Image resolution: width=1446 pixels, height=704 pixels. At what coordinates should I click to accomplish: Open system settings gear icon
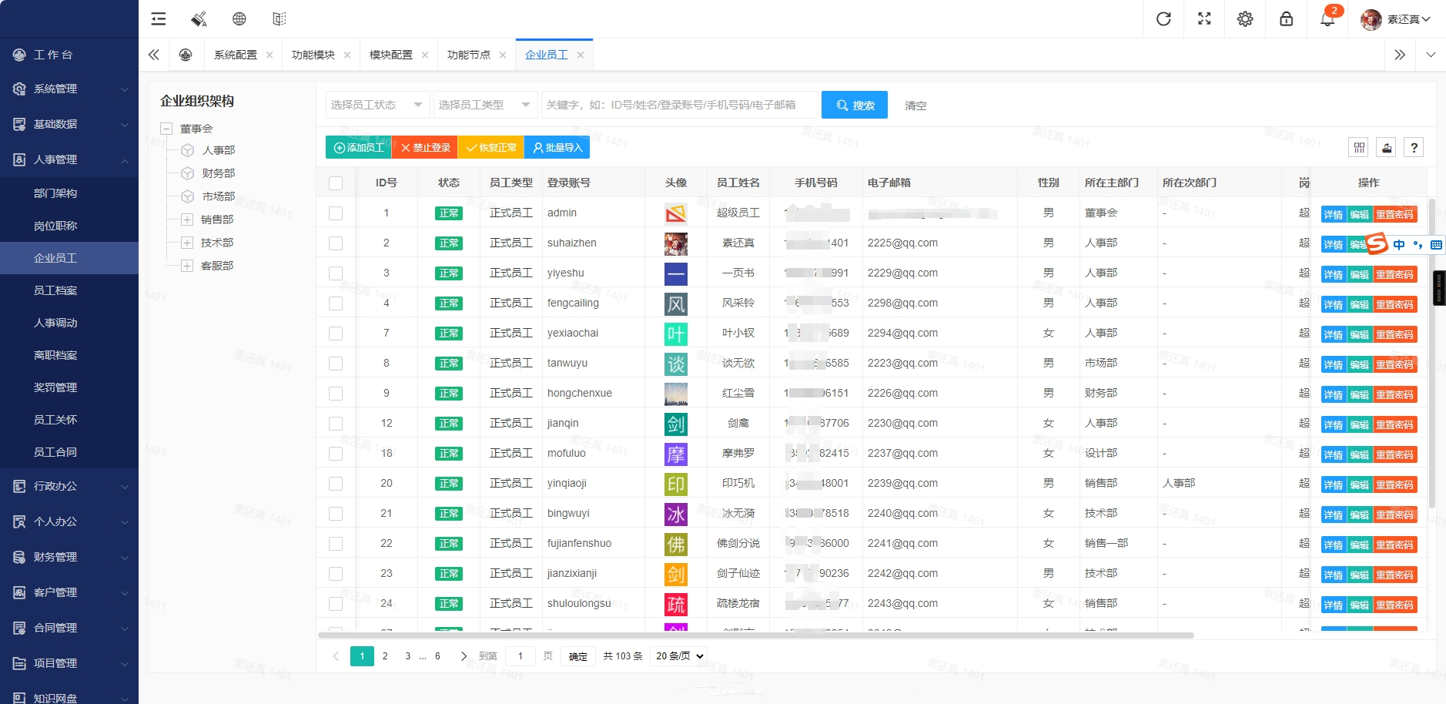[1245, 18]
